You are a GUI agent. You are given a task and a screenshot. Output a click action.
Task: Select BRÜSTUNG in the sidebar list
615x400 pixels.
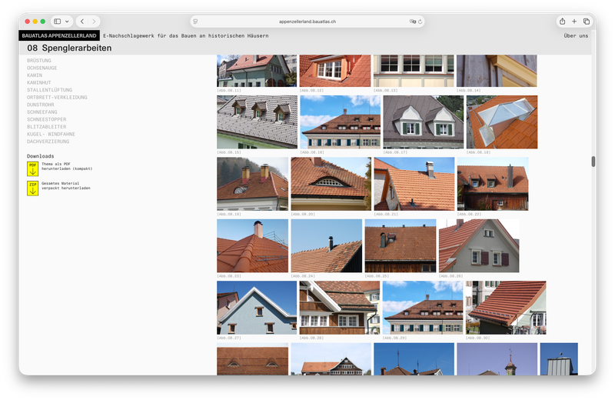pos(39,61)
